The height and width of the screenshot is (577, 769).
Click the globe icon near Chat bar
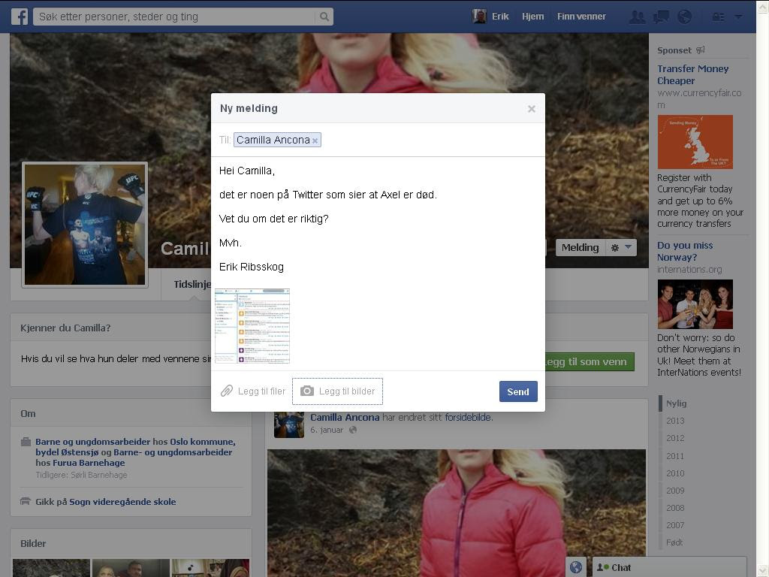(576, 567)
